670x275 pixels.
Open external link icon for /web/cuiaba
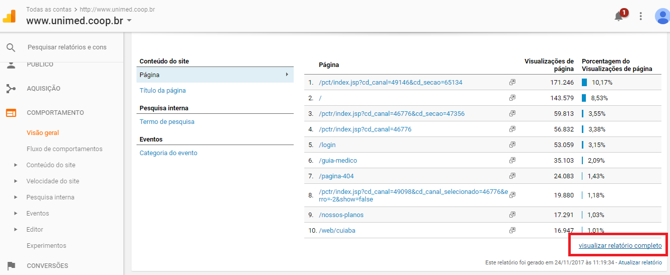coord(512,230)
